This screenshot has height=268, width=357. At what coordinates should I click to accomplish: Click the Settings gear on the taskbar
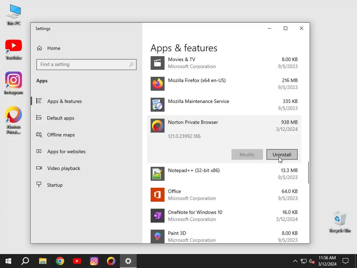tap(128, 261)
